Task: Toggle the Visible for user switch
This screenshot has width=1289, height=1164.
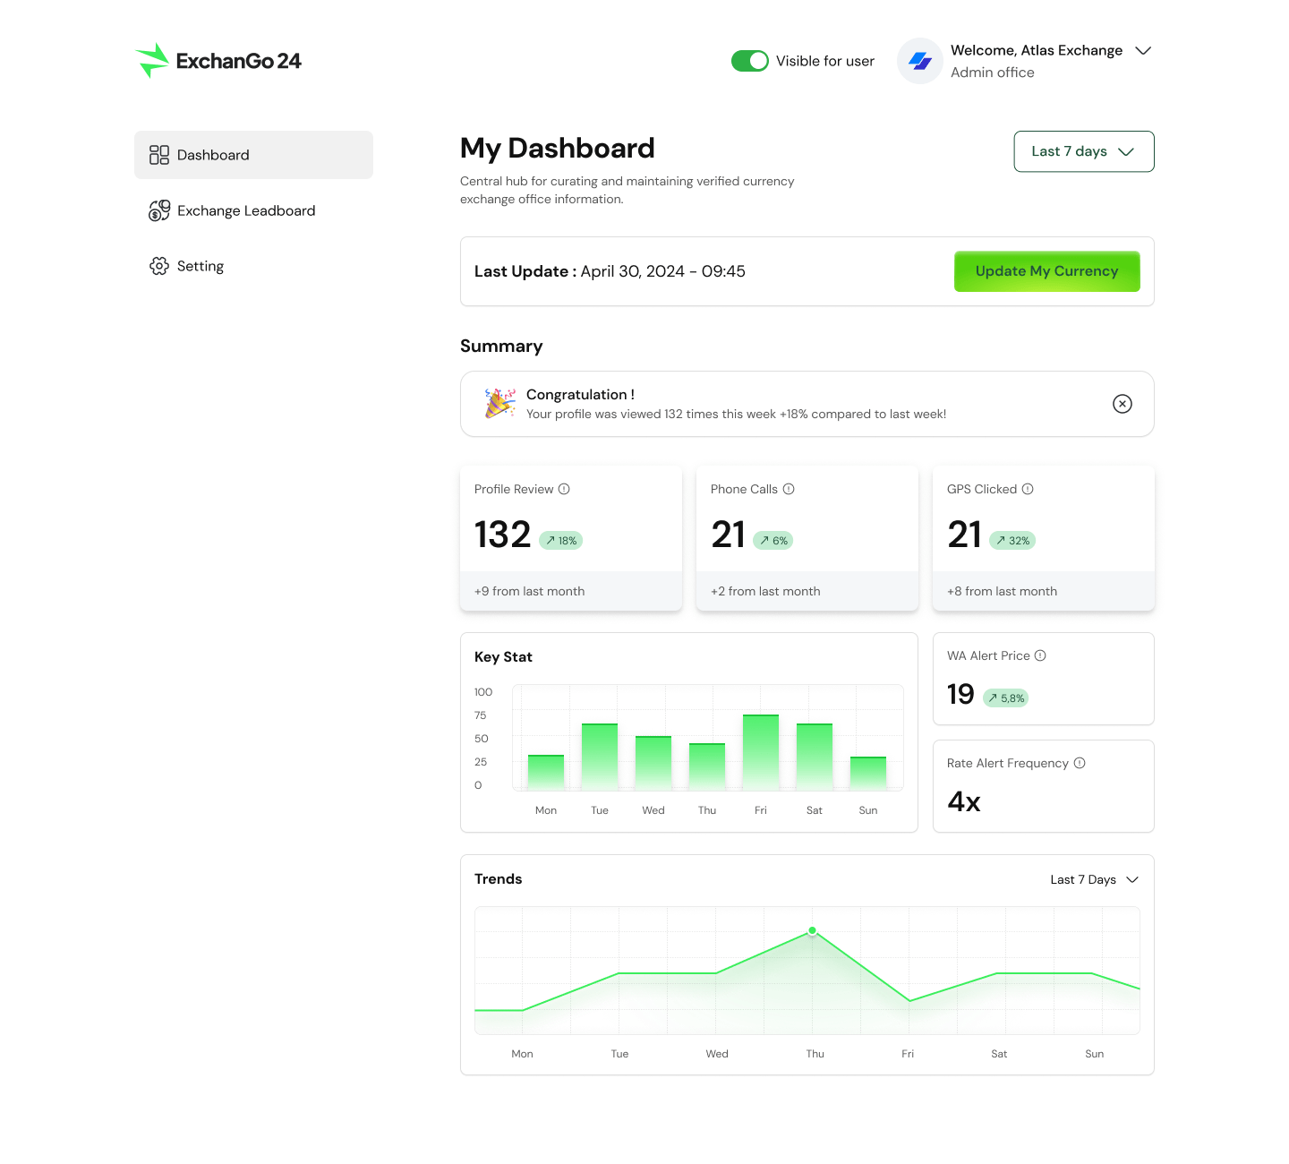Action: (x=749, y=61)
